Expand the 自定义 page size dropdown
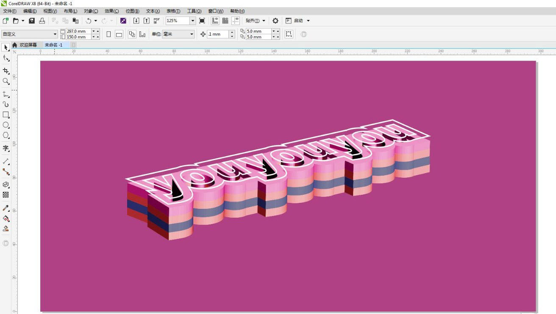This screenshot has width=556, height=314. point(55,34)
